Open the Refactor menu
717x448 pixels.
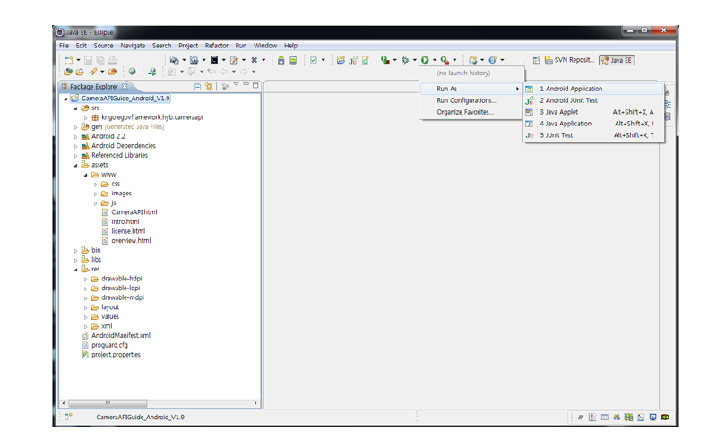(216, 46)
